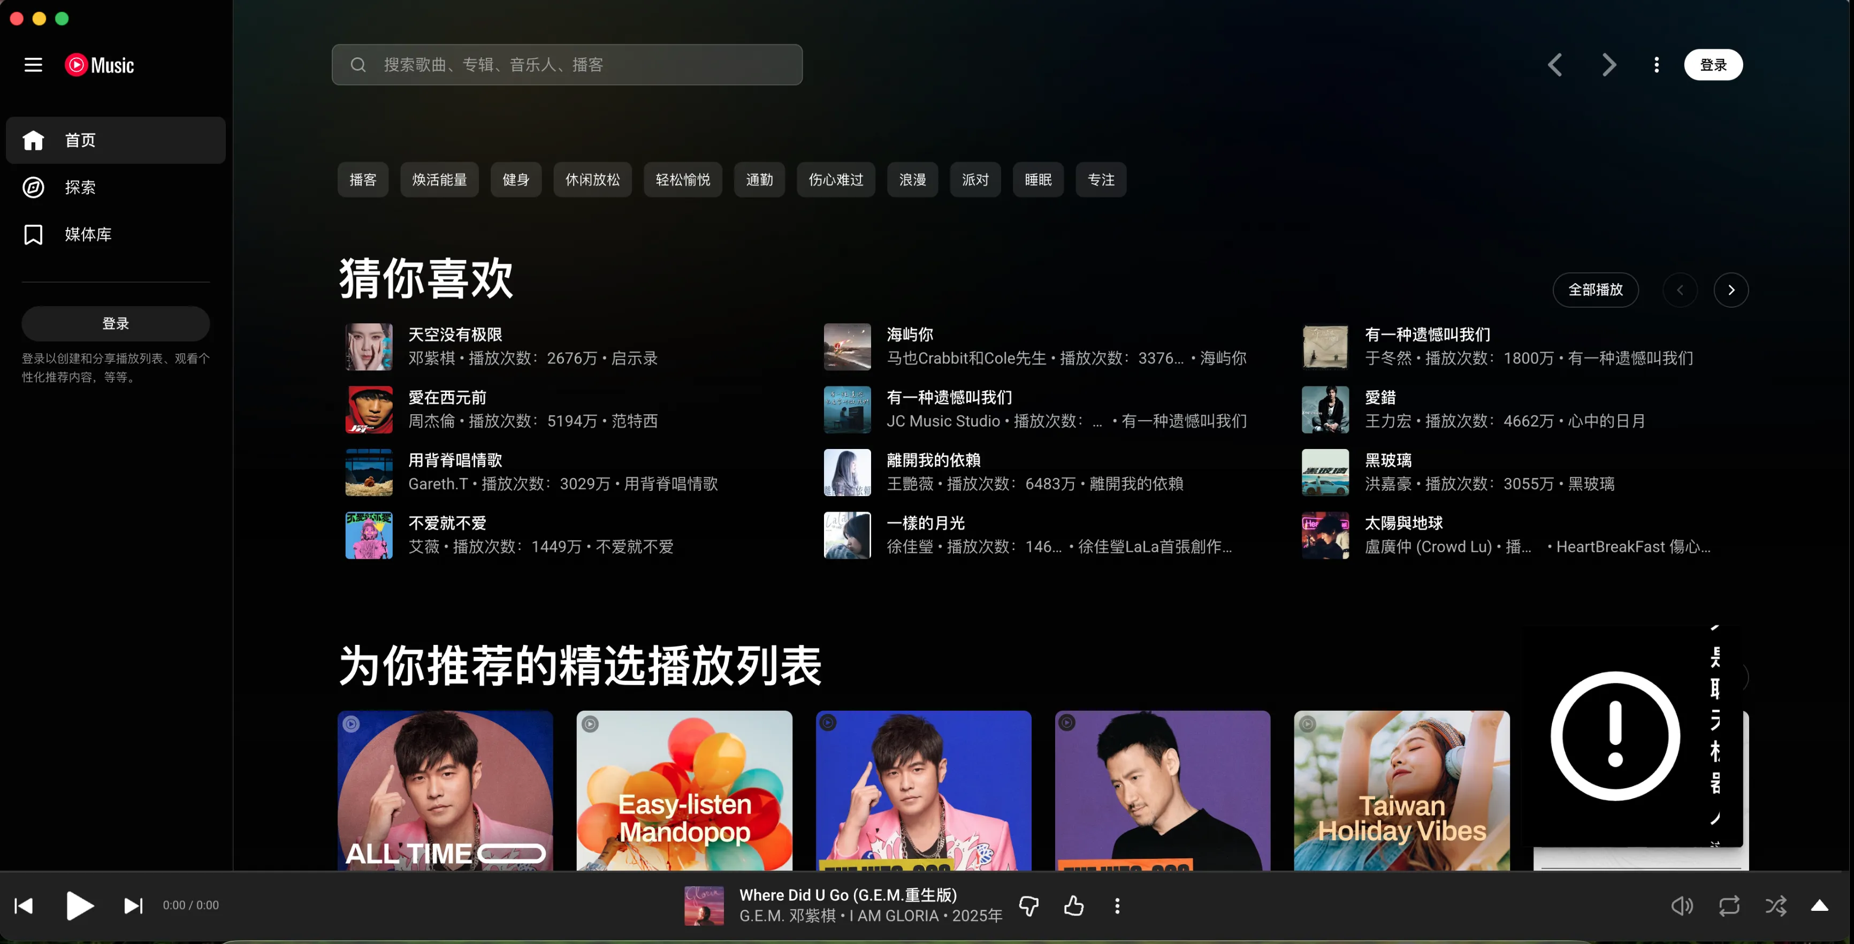The width and height of the screenshot is (1854, 944).
Task: Select the 睡眠 mood chip
Action: point(1038,179)
